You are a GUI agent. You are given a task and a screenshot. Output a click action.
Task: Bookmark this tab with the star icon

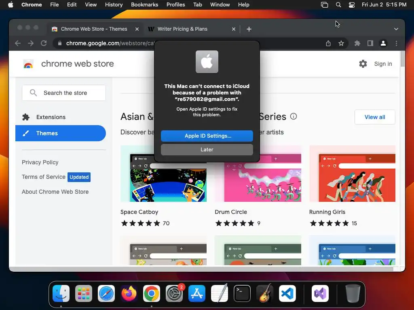tap(341, 43)
